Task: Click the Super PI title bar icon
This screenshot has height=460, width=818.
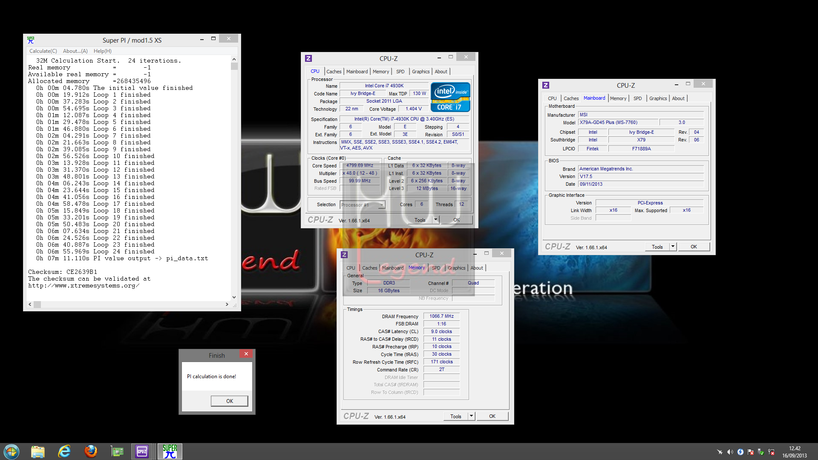Action: [31, 40]
